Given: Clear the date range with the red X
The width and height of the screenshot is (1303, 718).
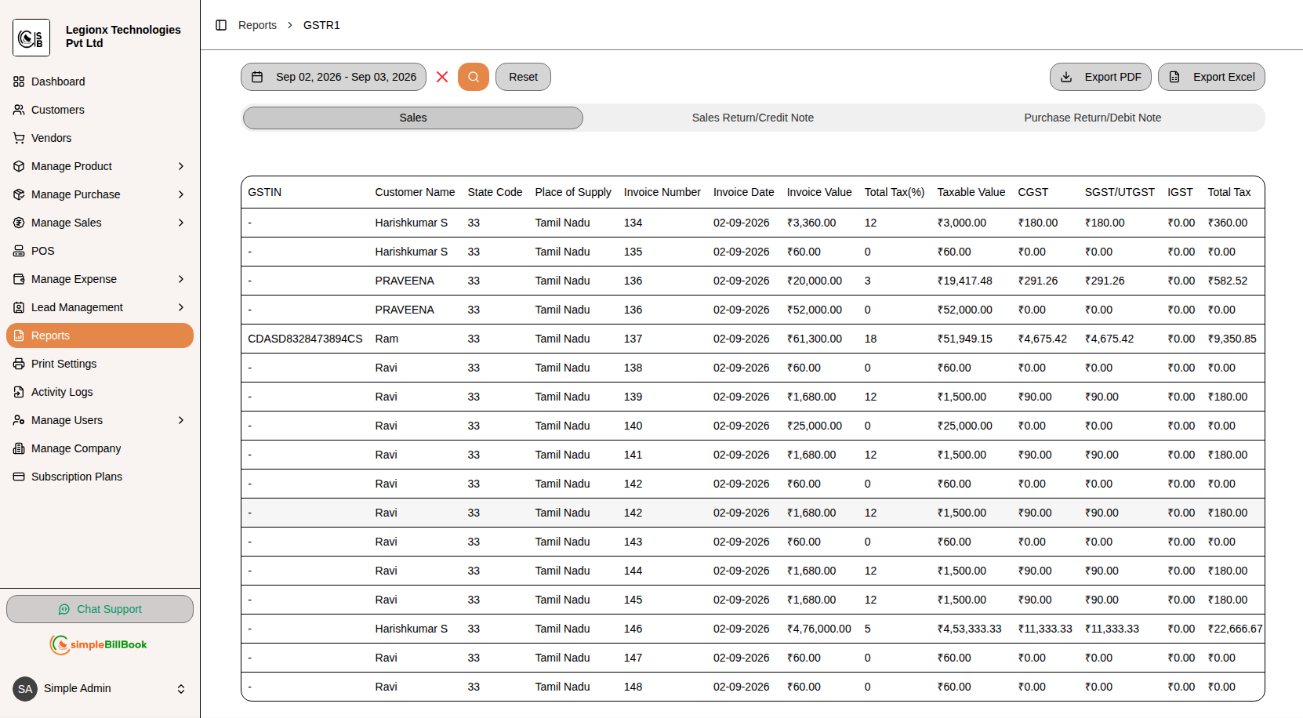Looking at the screenshot, I should point(442,77).
